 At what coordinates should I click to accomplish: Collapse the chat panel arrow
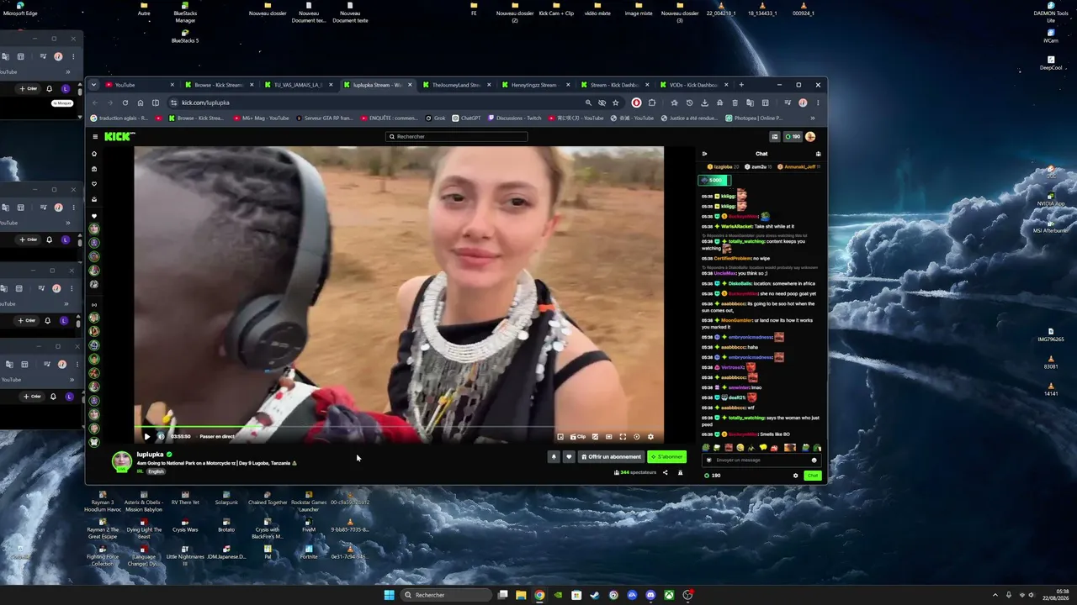click(x=704, y=154)
